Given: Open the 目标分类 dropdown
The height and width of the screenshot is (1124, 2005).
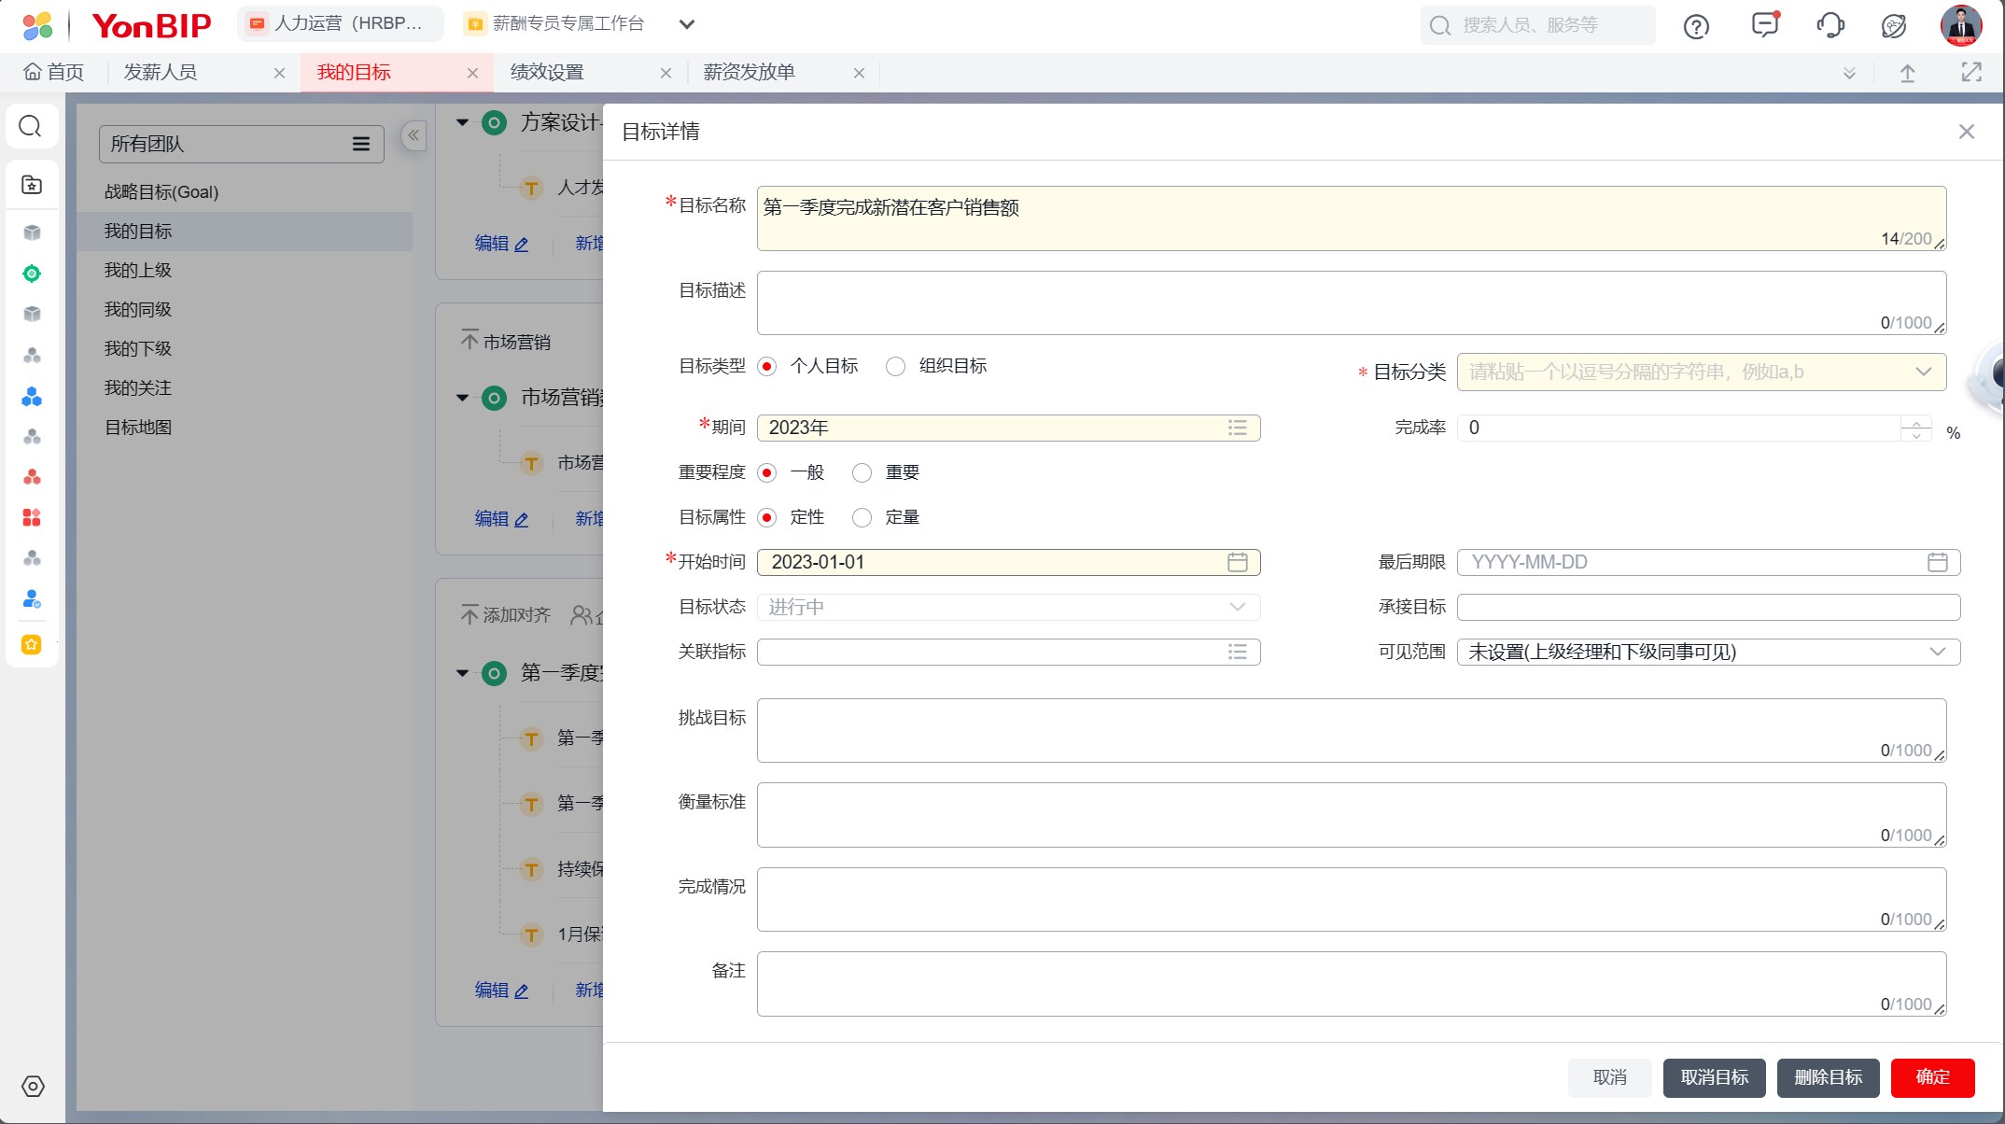Looking at the screenshot, I should point(1702,372).
